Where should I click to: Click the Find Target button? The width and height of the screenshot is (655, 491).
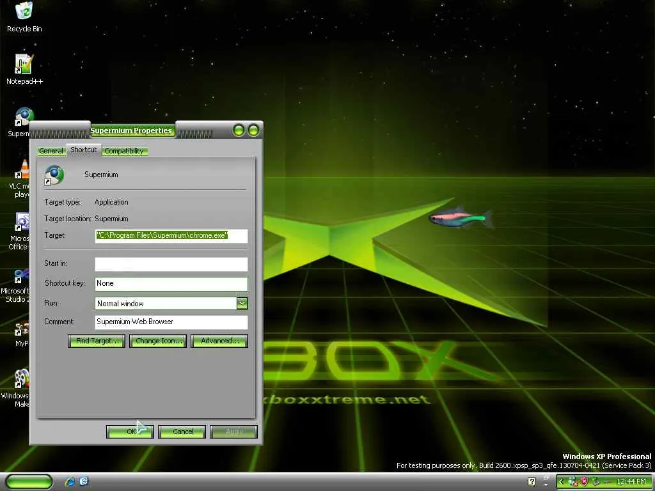[x=97, y=341]
